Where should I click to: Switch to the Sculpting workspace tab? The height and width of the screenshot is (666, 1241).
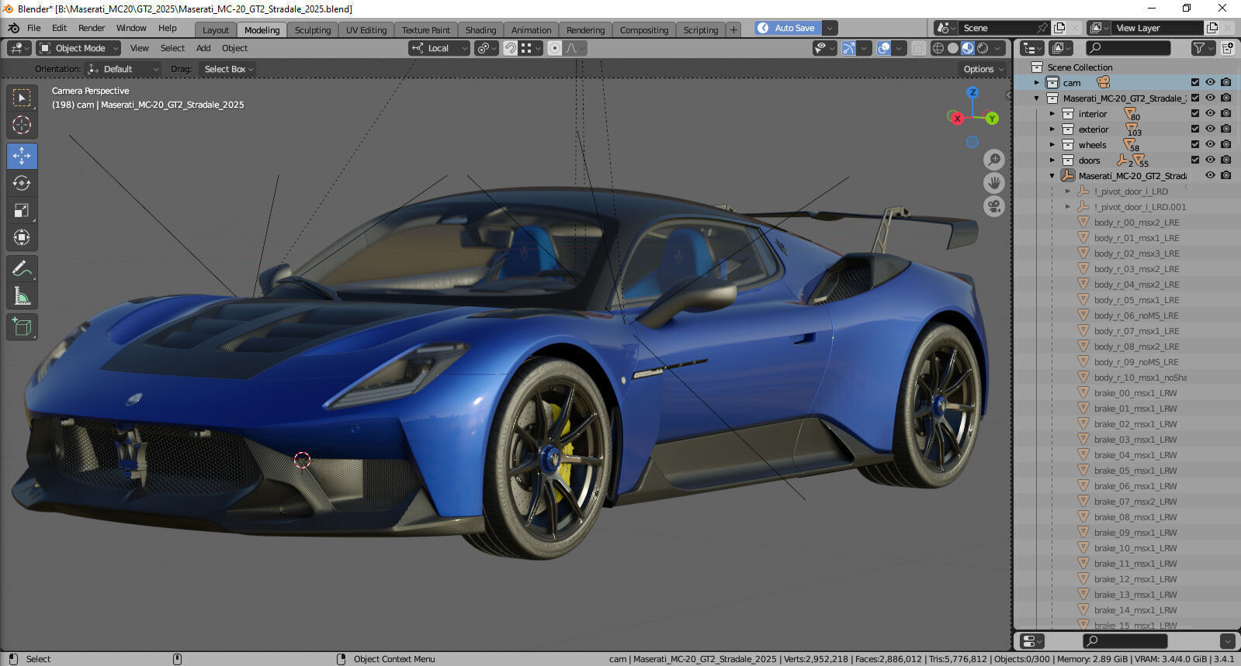[x=313, y=30]
